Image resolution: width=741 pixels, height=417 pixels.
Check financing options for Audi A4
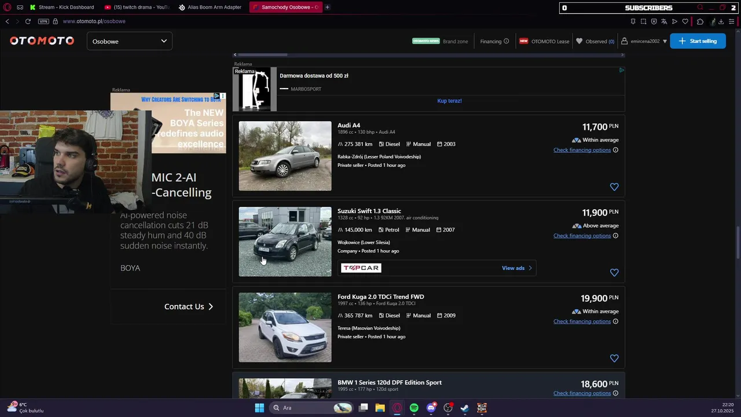[x=582, y=150]
